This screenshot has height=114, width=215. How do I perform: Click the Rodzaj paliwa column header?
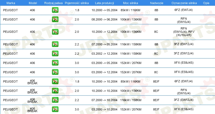54,3
